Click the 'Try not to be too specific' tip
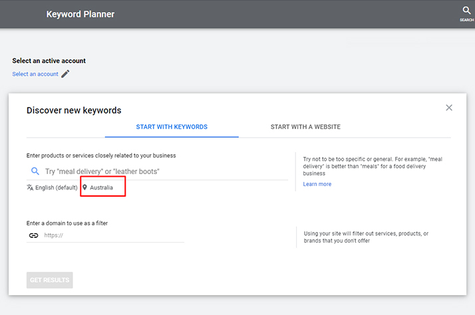 373,166
